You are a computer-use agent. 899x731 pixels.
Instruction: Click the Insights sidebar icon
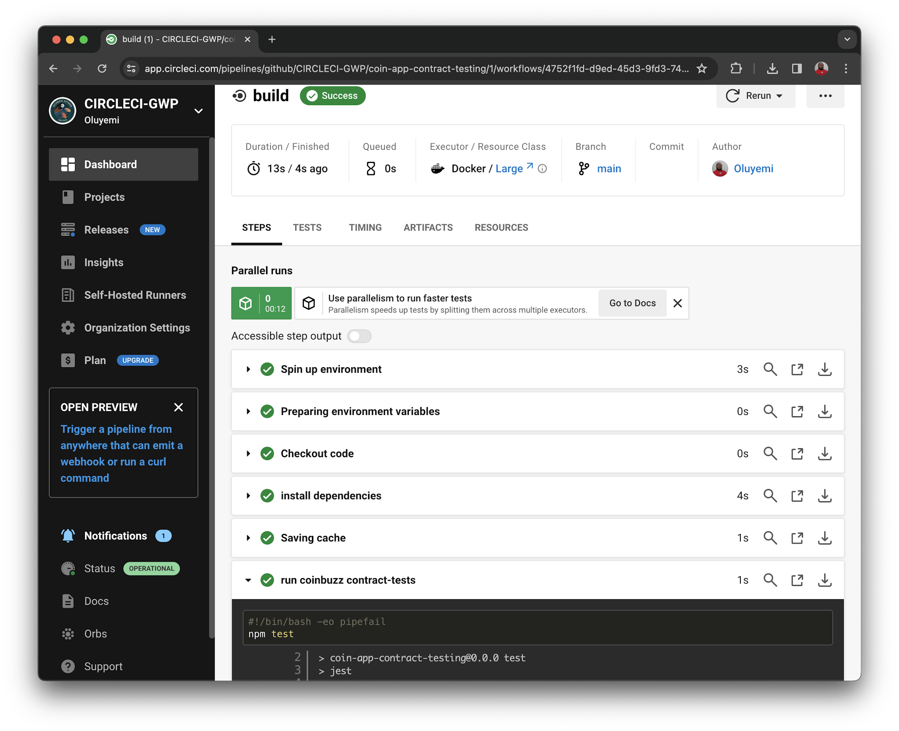point(68,263)
